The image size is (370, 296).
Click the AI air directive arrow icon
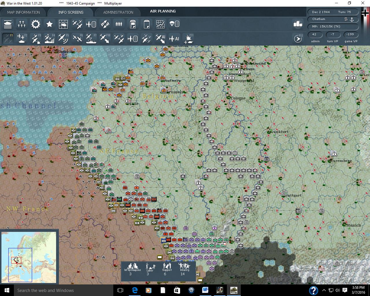[x=160, y=38]
